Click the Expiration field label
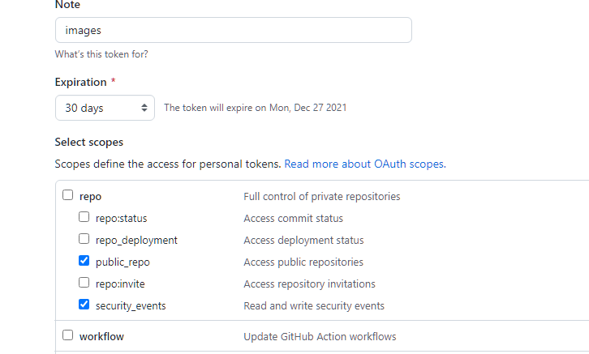This screenshot has width=589, height=354. (x=80, y=82)
